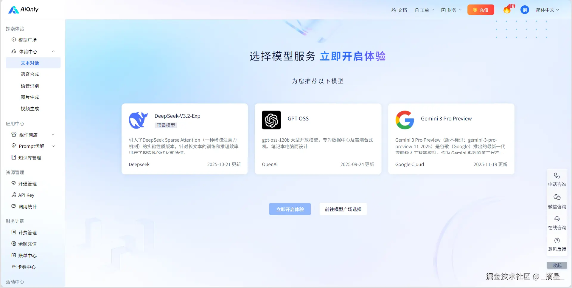Open the 简体中文 language dropdown
This screenshot has height=288, width=572.
click(x=547, y=10)
